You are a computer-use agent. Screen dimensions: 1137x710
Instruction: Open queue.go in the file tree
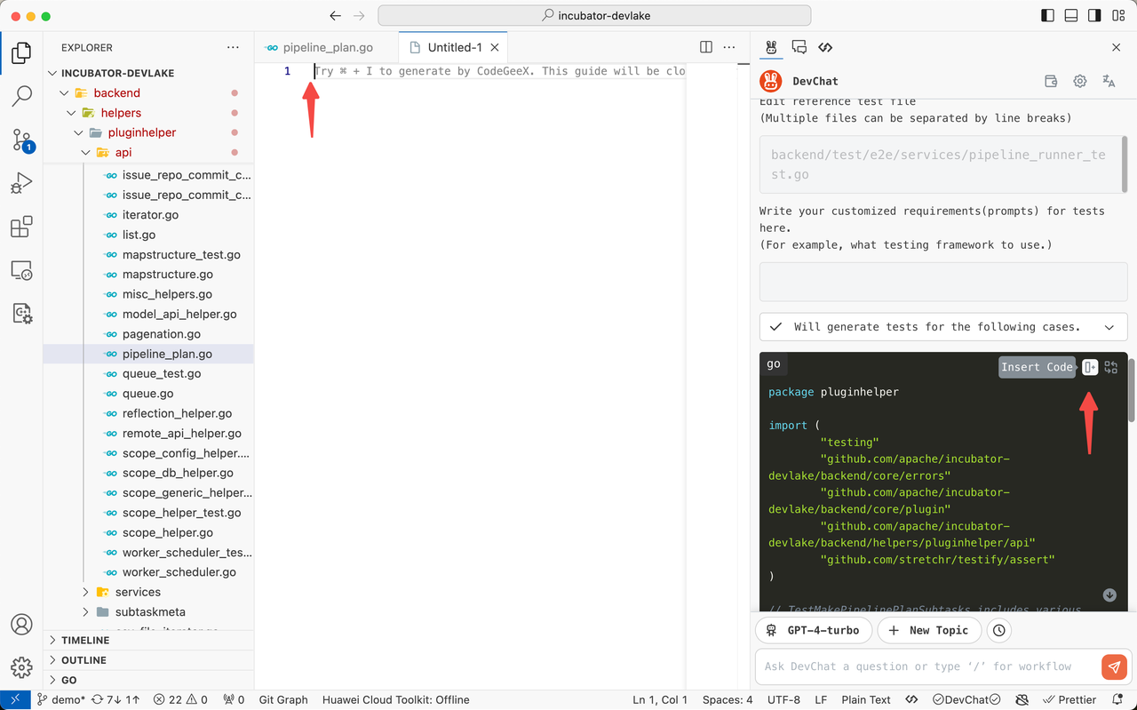(x=148, y=394)
